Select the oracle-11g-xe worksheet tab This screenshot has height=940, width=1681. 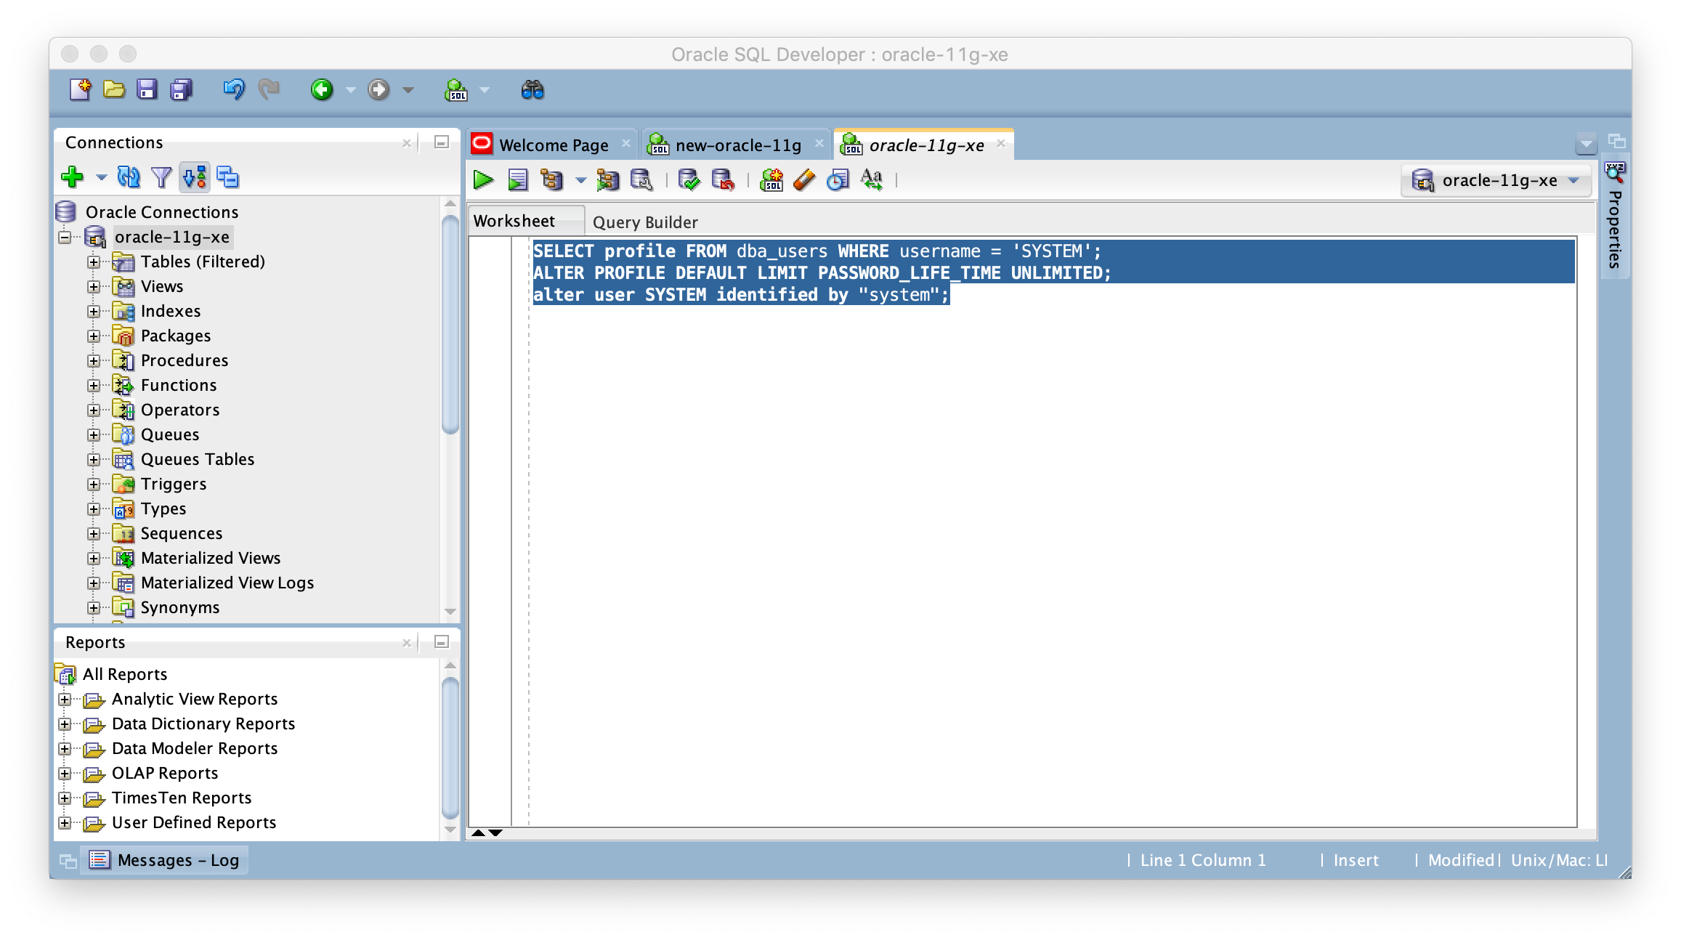(x=925, y=145)
